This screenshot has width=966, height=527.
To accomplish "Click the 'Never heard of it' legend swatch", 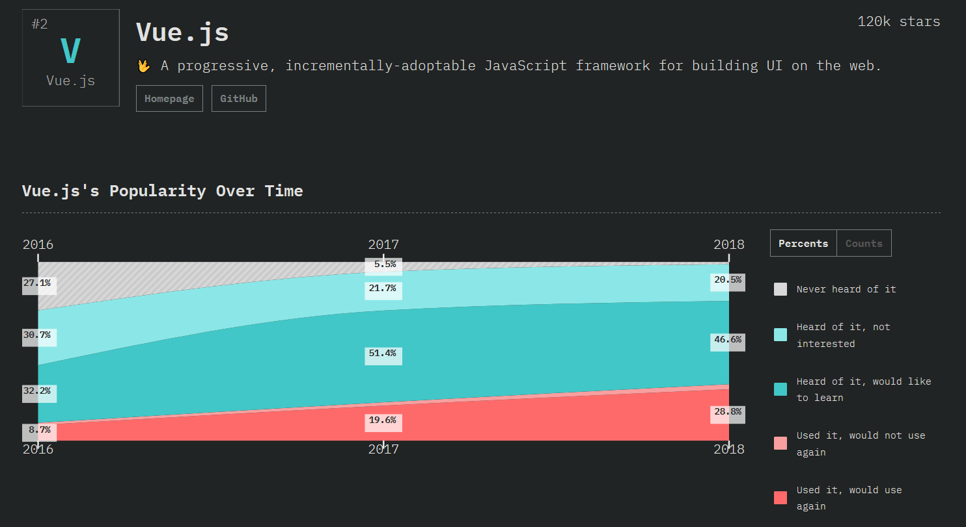I will tap(780, 289).
